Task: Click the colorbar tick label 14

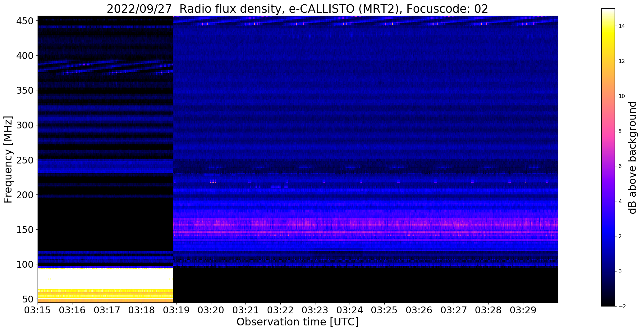Action: click(622, 26)
